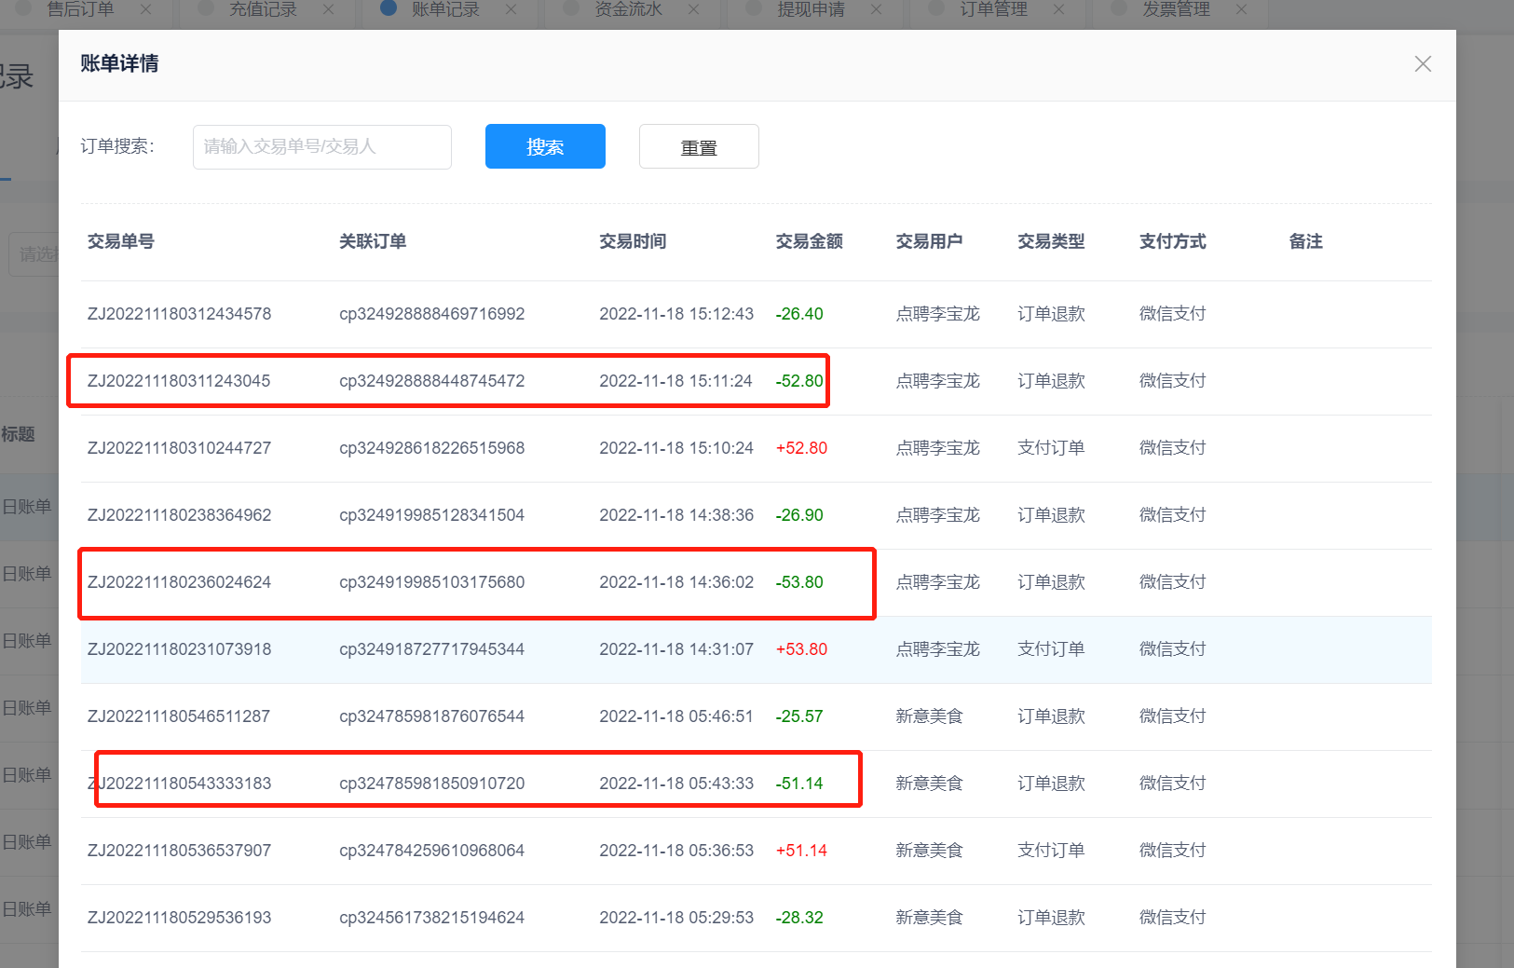1514x968 pixels.
Task: Click linked order cp324928888448745472
Action: coord(432,381)
